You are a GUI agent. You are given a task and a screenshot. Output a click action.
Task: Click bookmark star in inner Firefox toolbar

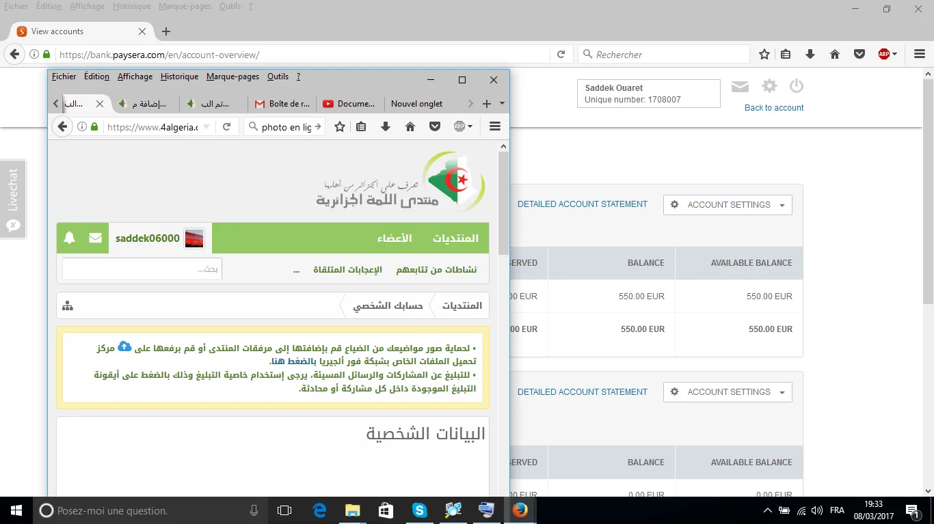point(339,126)
